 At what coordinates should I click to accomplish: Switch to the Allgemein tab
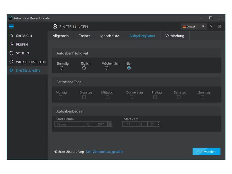pos(61,36)
